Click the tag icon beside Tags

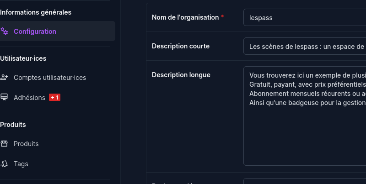pos(4,164)
